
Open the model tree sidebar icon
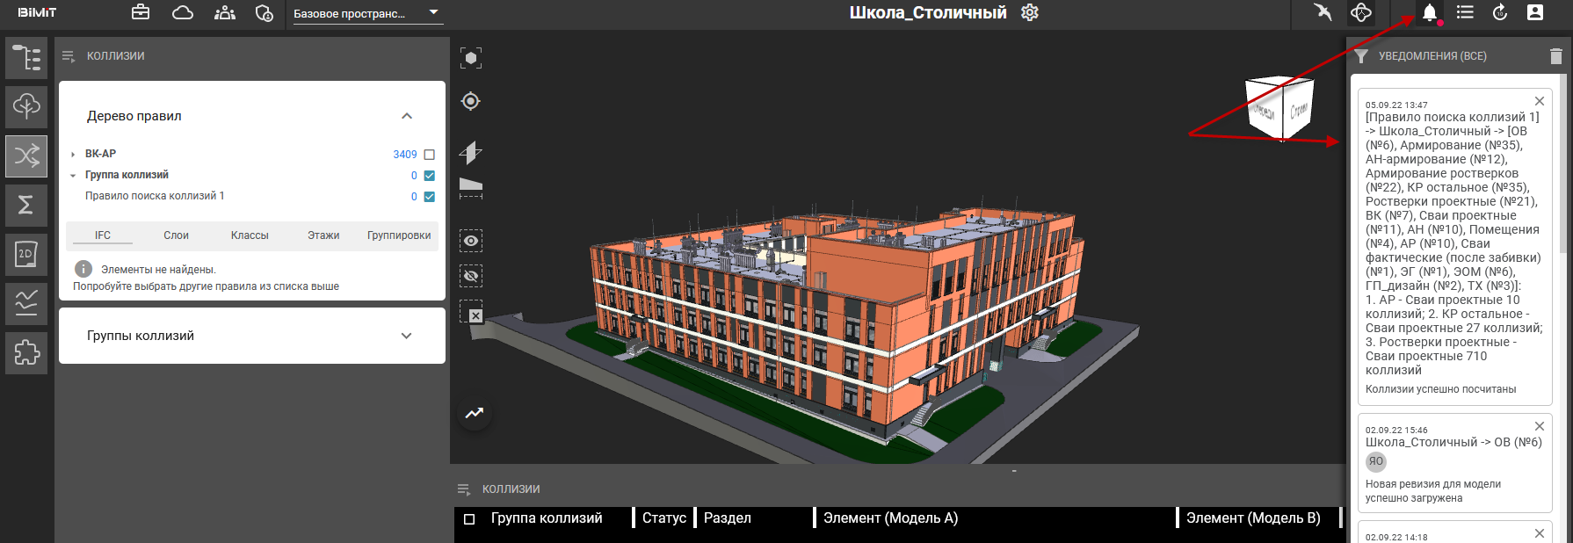coord(26,58)
